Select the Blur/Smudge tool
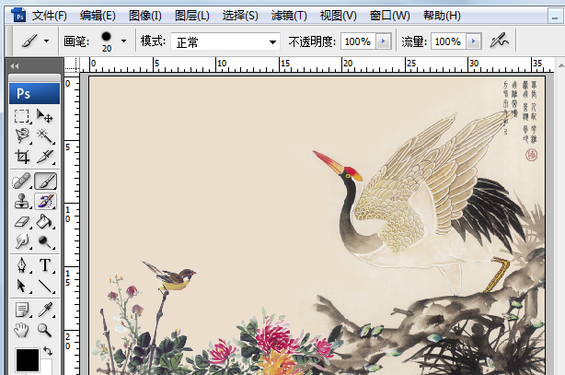Image resolution: width=565 pixels, height=375 pixels. (22, 241)
